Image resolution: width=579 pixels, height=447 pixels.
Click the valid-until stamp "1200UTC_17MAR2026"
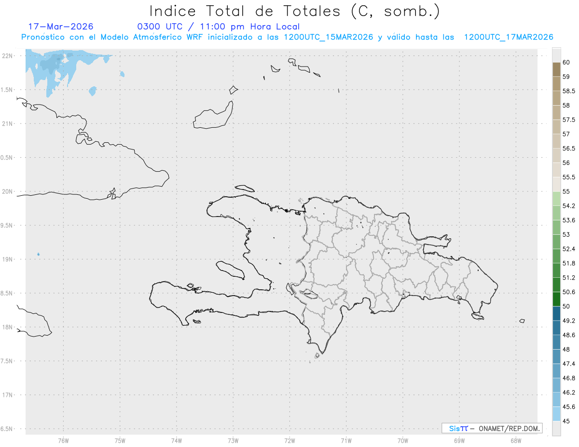[508, 37]
